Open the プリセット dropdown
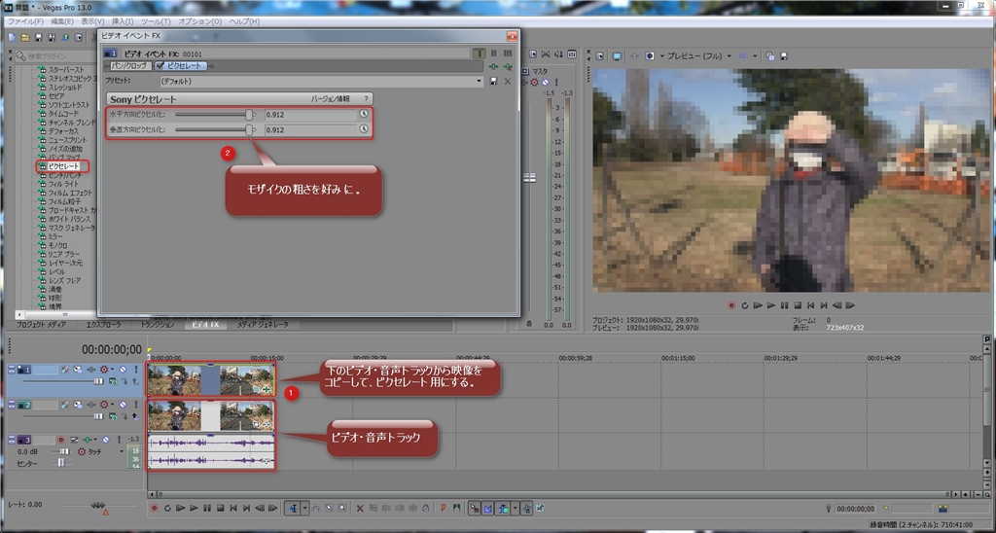This screenshot has width=996, height=533. [x=480, y=82]
